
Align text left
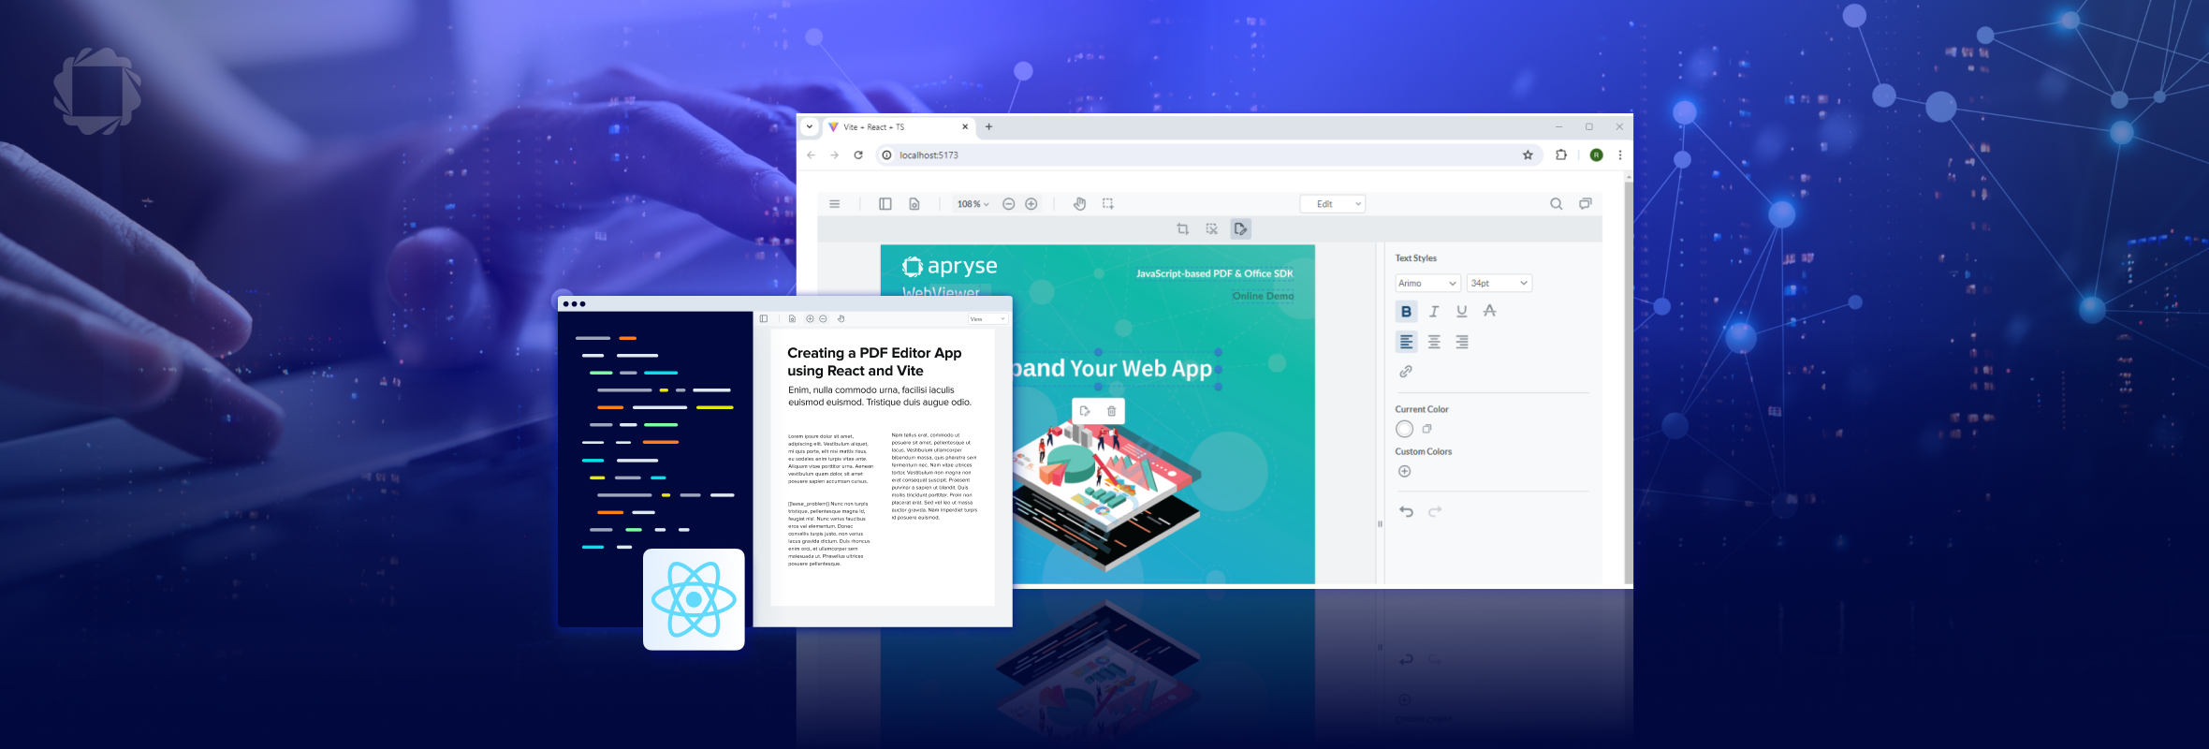1406,342
